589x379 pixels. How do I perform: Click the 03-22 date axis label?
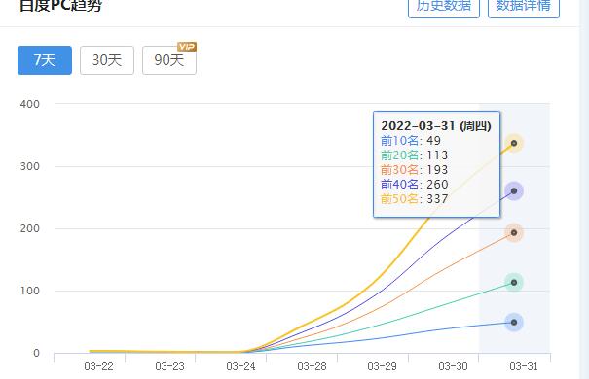[98, 366]
